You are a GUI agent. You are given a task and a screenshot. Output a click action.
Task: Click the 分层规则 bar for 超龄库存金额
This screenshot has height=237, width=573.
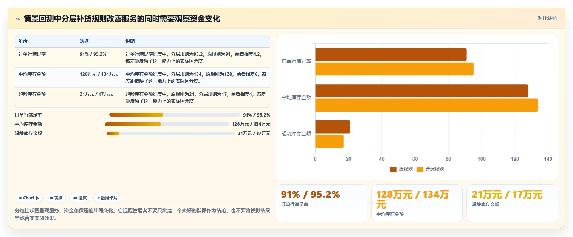(329, 142)
